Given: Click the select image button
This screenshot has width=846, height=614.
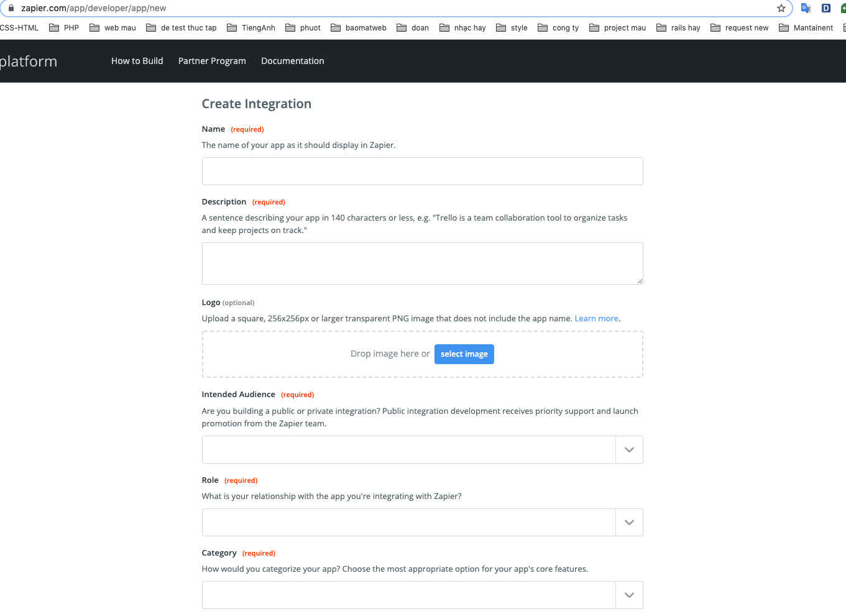Looking at the screenshot, I should pyautogui.click(x=464, y=354).
